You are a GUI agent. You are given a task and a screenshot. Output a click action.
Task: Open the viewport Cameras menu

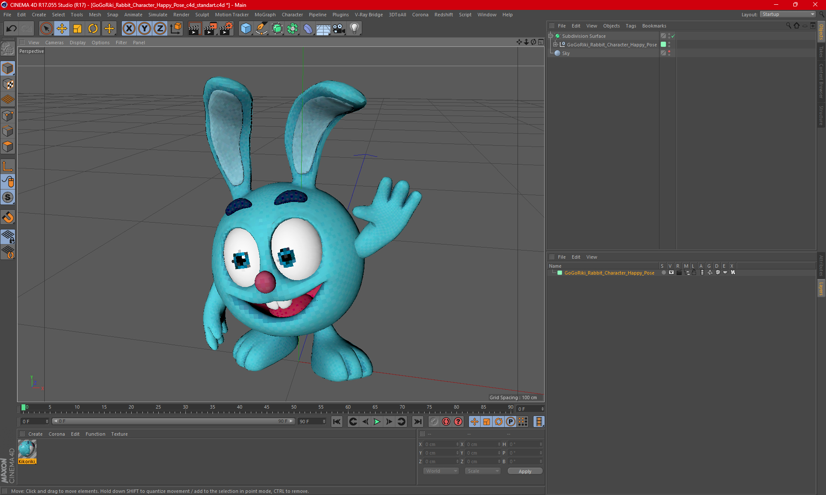[54, 43]
